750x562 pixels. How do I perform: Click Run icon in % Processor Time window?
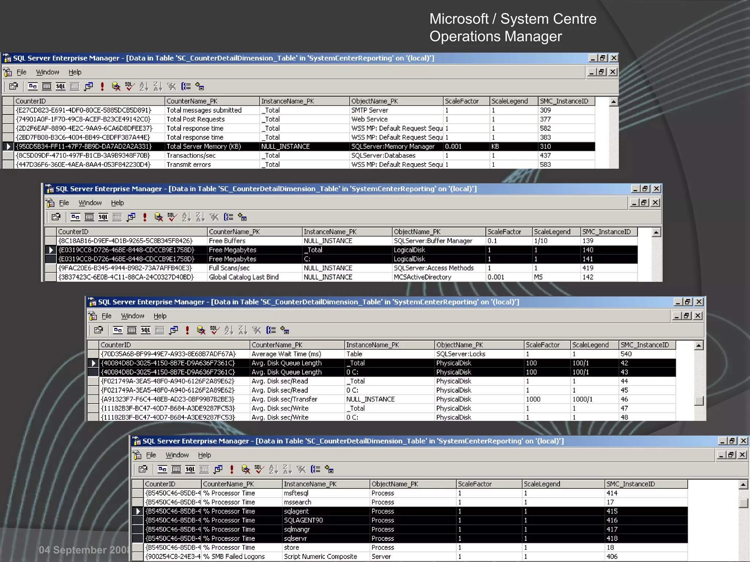click(x=231, y=469)
